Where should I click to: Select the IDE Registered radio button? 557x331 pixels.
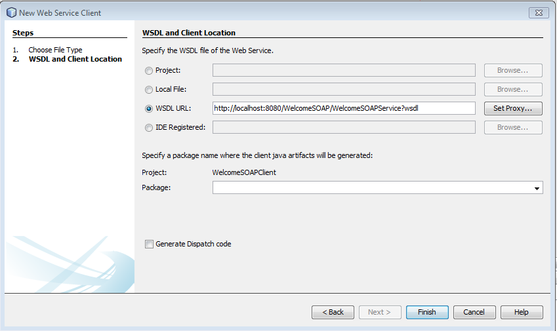pos(149,128)
